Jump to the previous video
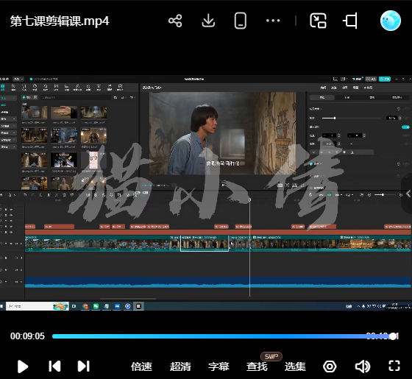412x379 pixels. point(54,366)
